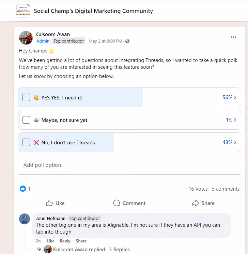Screen dimensions: 248x254
Task: Click the Comment button with speech bubble
Action: [x=129, y=203]
